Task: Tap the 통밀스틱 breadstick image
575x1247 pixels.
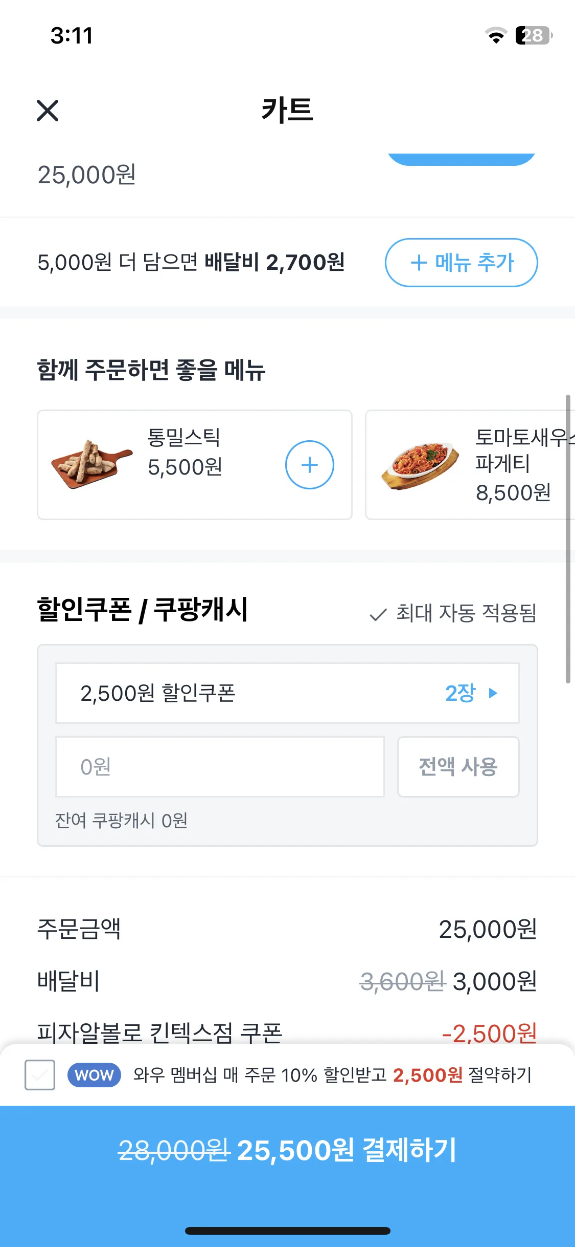Action: tap(91, 464)
